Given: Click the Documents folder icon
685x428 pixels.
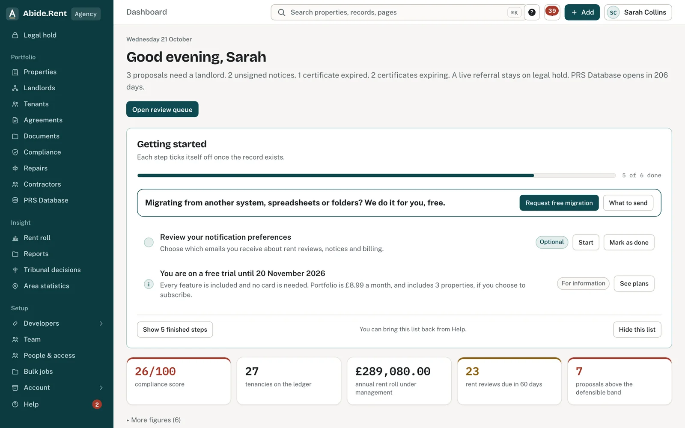Looking at the screenshot, I should [x=15, y=136].
